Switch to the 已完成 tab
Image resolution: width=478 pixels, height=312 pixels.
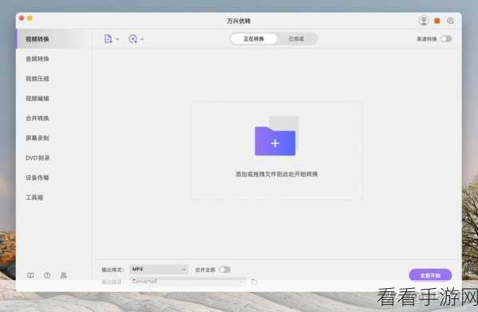(x=296, y=39)
